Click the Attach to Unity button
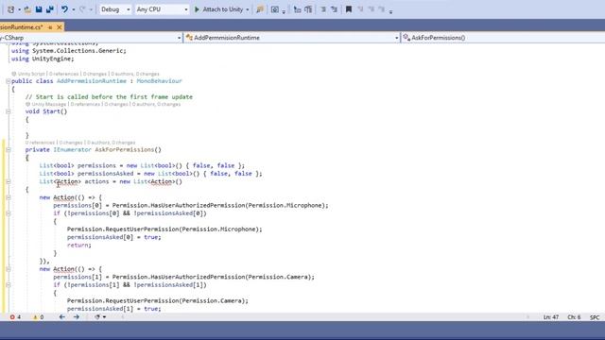605x340 pixels. coord(218,9)
